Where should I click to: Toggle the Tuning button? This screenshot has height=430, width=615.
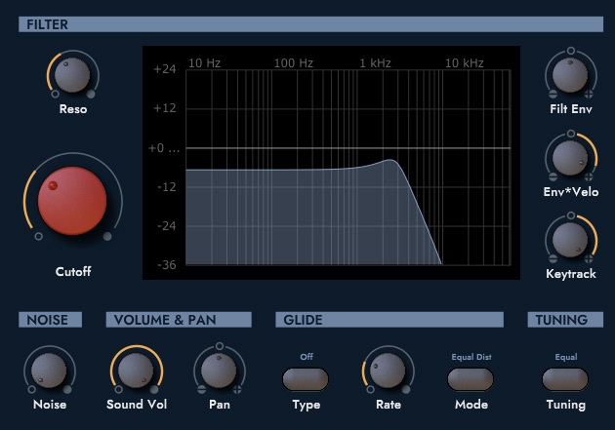tap(565, 378)
